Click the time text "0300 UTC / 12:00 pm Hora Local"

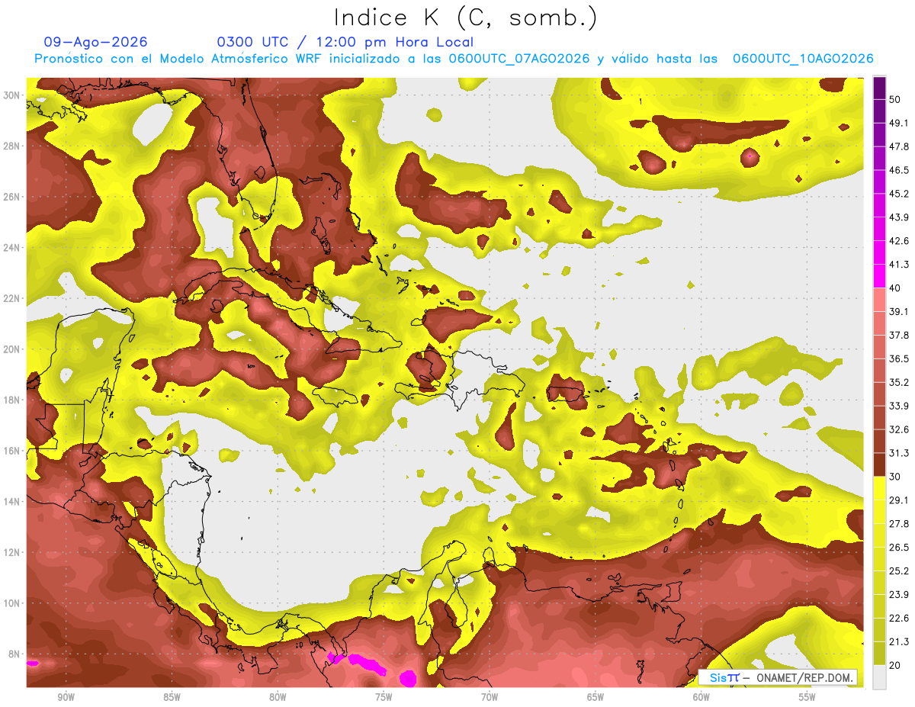pyautogui.click(x=345, y=42)
